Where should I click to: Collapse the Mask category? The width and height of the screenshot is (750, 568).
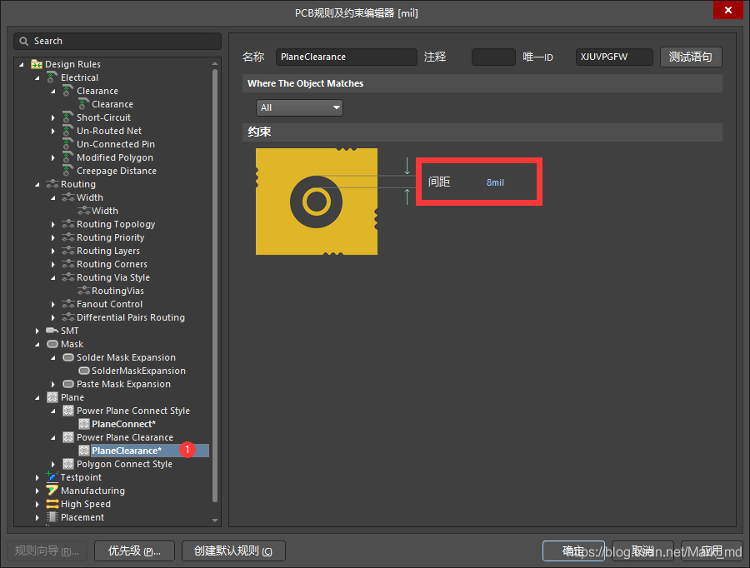coord(37,344)
